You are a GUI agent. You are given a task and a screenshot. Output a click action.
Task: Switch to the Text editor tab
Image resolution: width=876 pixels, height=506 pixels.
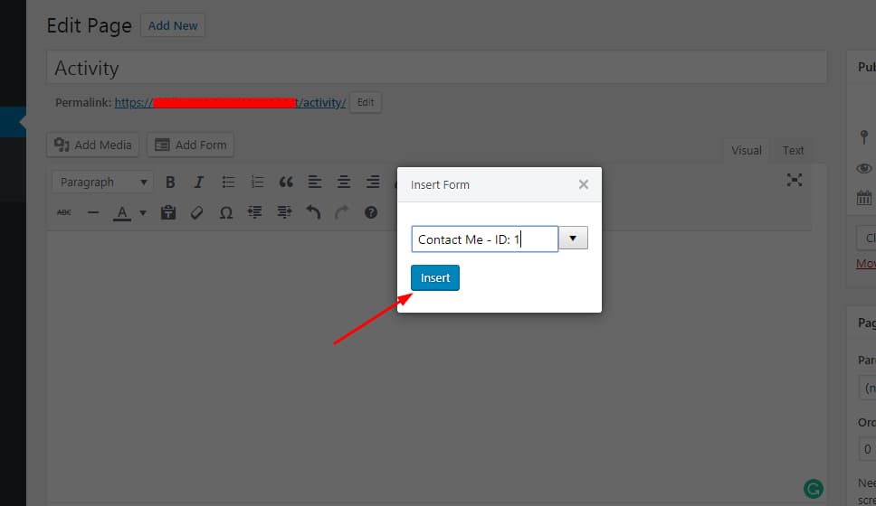point(793,150)
